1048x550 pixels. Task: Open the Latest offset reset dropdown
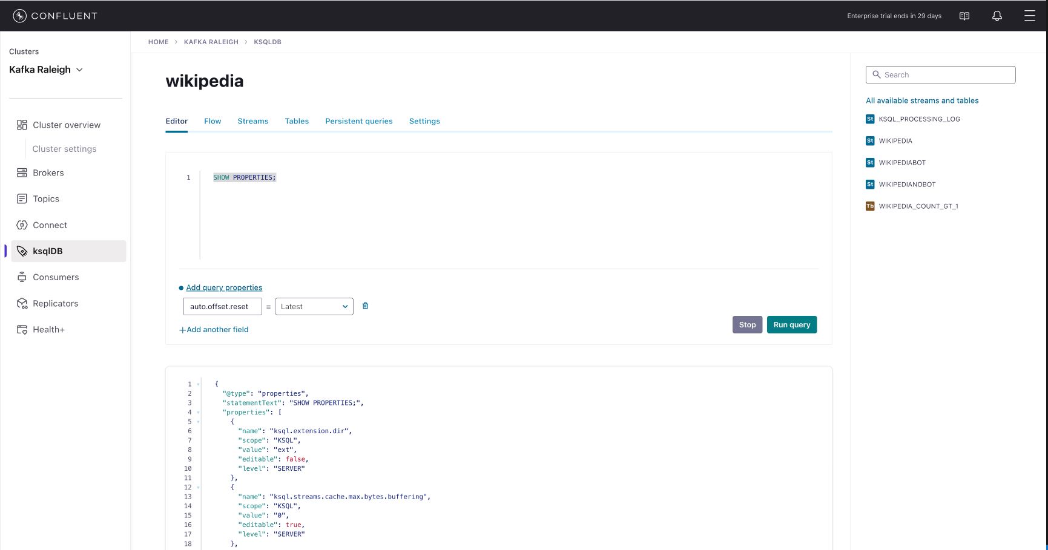point(314,307)
